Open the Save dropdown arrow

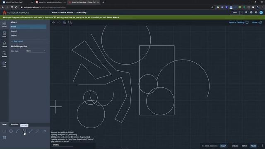(241, 13)
